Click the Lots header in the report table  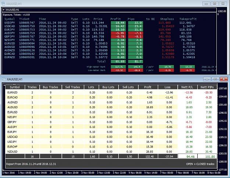point(91,87)
